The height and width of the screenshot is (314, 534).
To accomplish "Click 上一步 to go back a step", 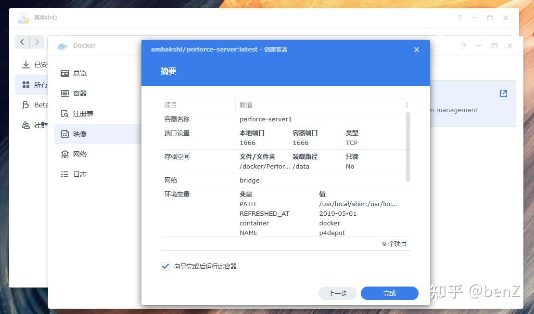I will pyautogui.click(x=337, y=293).
